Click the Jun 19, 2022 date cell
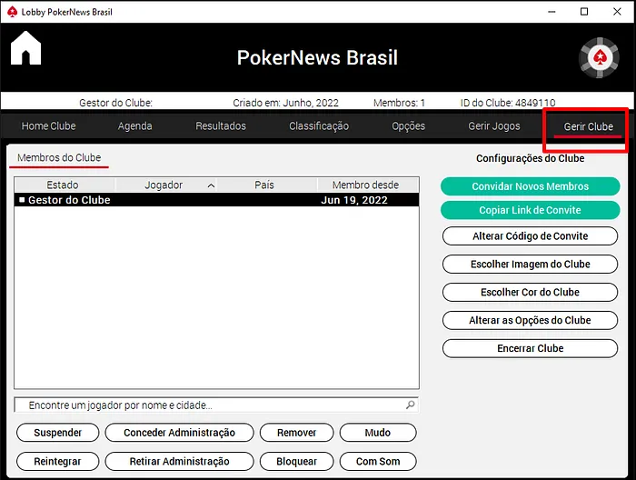The height and width of the screenshot is (480, 636). click(354, 200)
